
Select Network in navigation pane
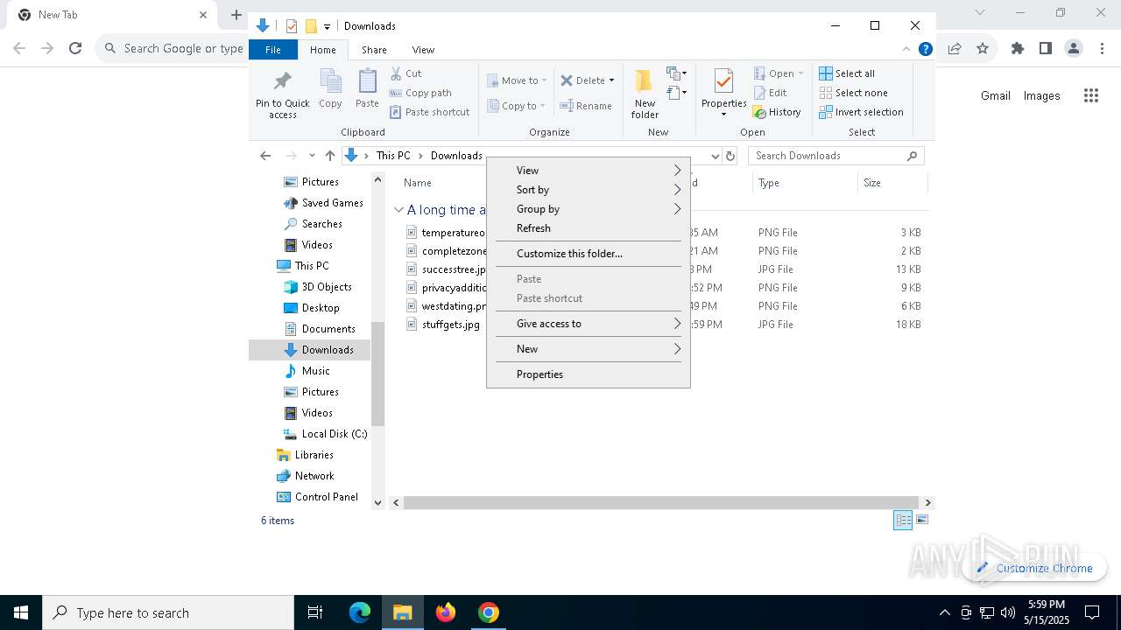tap(306, 476)
